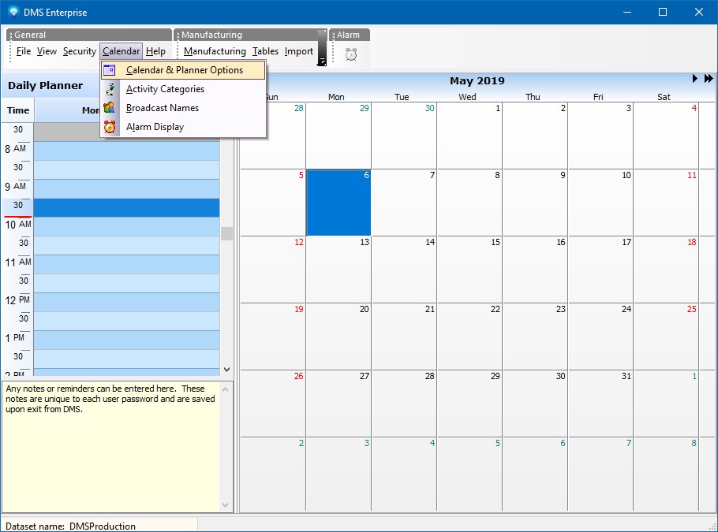Select the 10 AM time slot

pos(126,226)
